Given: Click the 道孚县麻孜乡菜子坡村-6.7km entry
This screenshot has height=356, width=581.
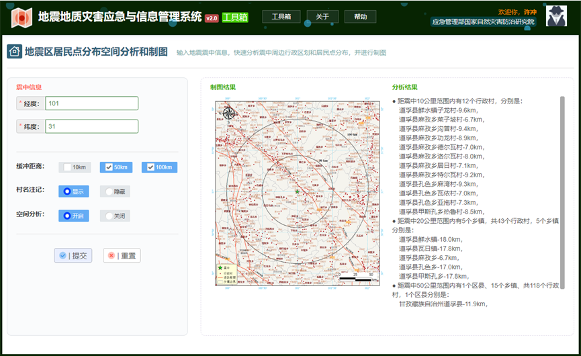Looking at the screenshot, I should point(442,120).
